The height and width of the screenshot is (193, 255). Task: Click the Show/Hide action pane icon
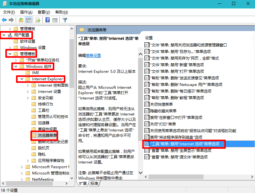(55, 19)
